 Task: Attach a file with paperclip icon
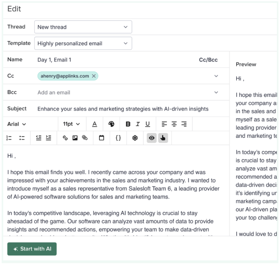(x=85, y=138)
